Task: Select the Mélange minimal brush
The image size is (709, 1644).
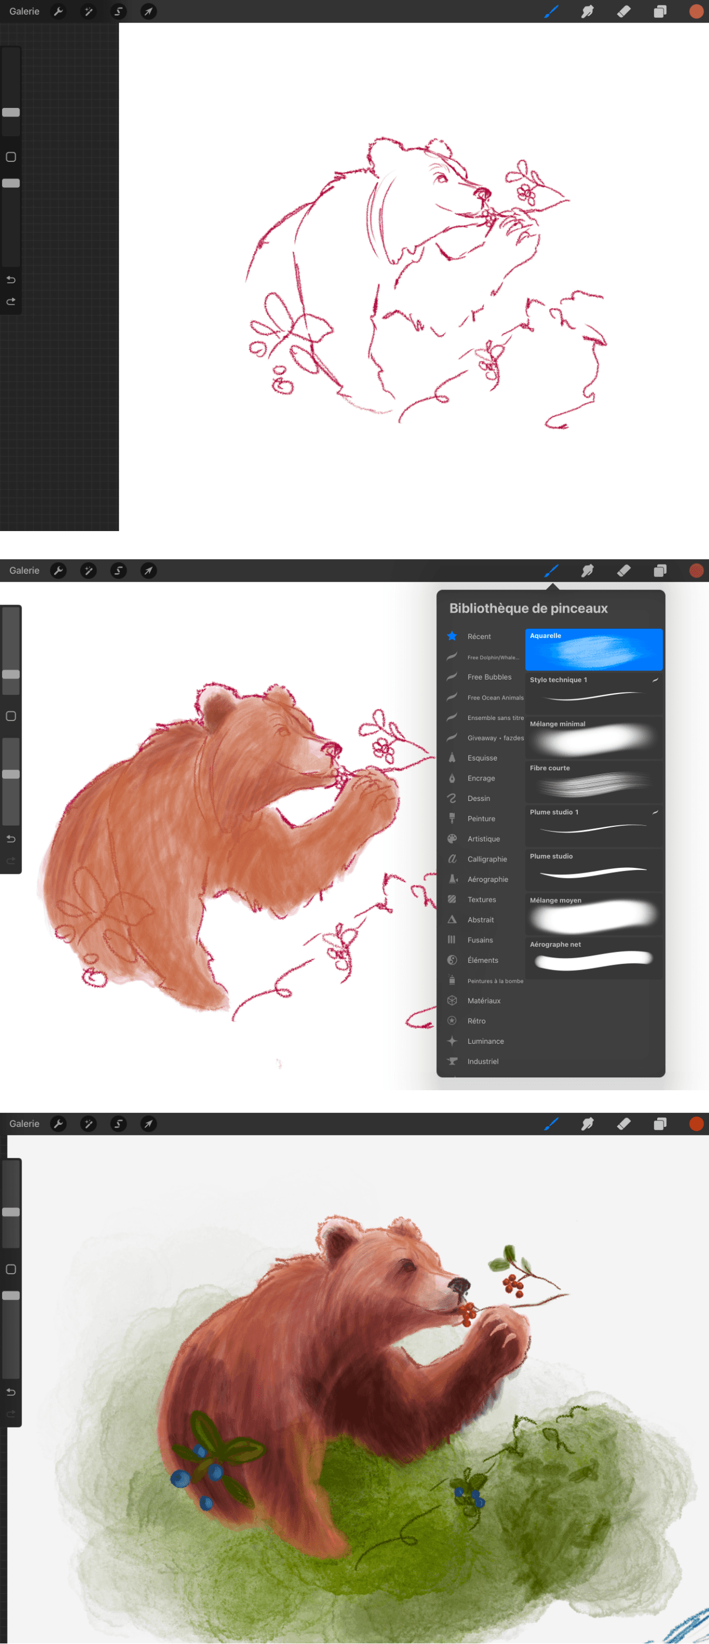Action: click(594, 738)
